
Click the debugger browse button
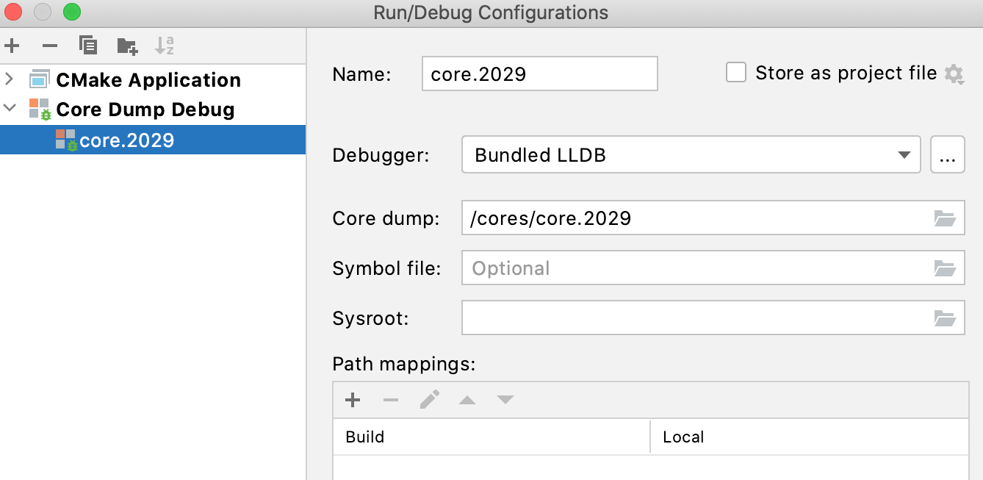pyautogui.click(x=948, y=154)
